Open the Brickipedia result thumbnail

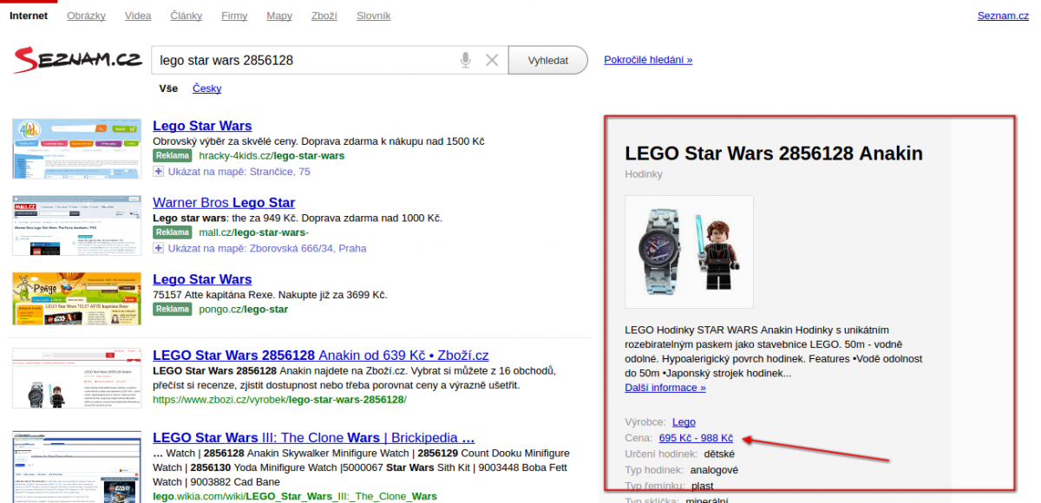[x=76, y=467]
